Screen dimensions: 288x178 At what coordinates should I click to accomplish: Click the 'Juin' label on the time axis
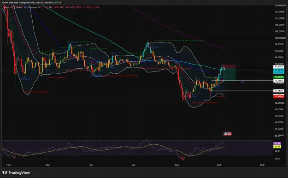click(x=176, y=165)
